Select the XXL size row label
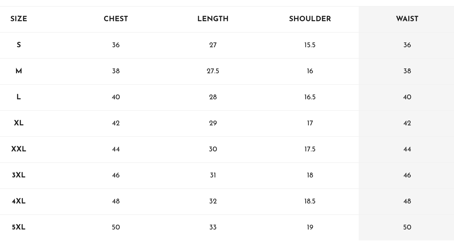 coord(19,149)
